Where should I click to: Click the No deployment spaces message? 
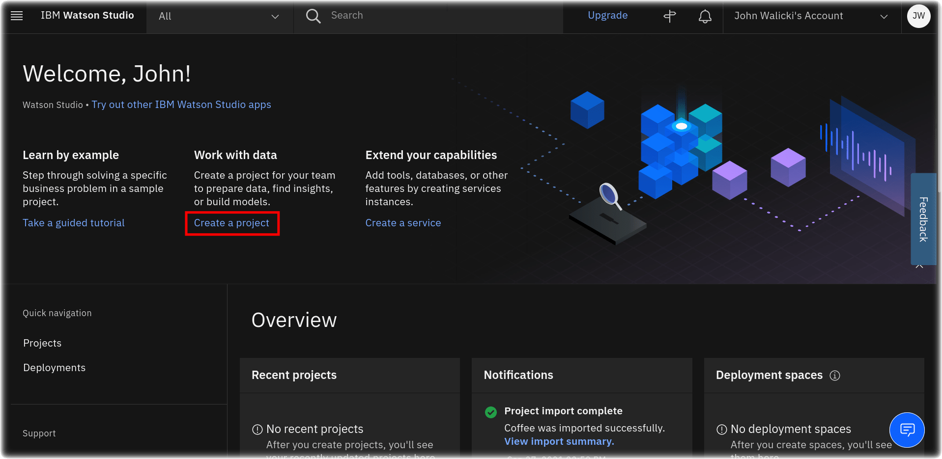[x=791, y=429]
